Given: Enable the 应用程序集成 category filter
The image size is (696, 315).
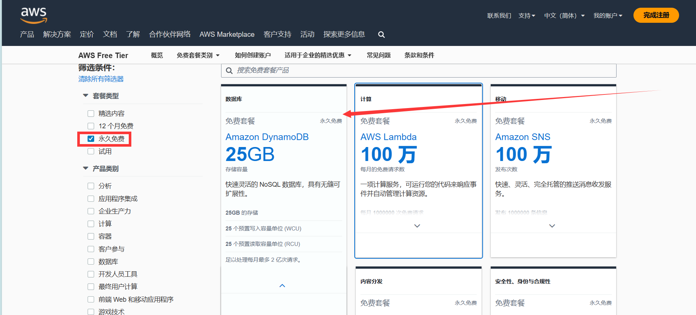Looking at the screenshot, I should [x=91, y=199].
